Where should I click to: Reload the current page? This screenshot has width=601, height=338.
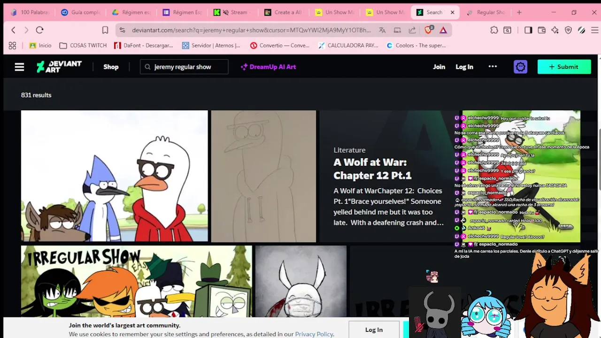[39, 30]
